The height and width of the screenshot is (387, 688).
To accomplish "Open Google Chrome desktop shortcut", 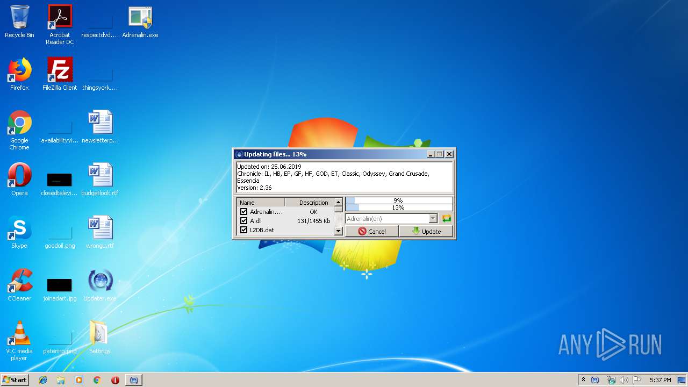I will pos(19,130).
